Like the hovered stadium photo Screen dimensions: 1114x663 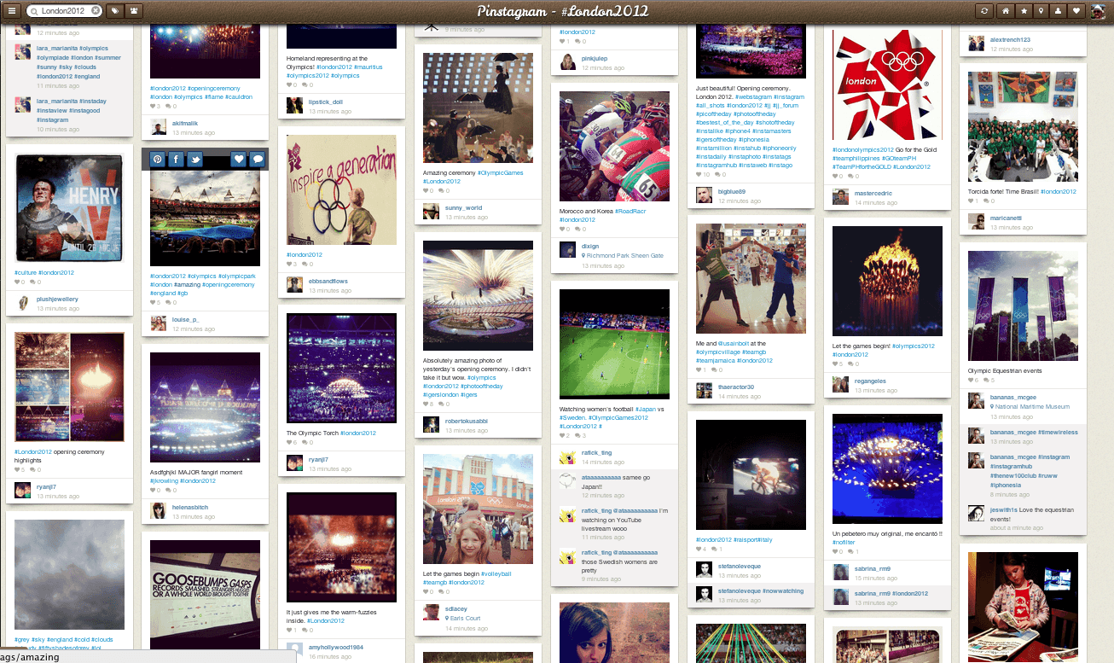click(239, 160)
